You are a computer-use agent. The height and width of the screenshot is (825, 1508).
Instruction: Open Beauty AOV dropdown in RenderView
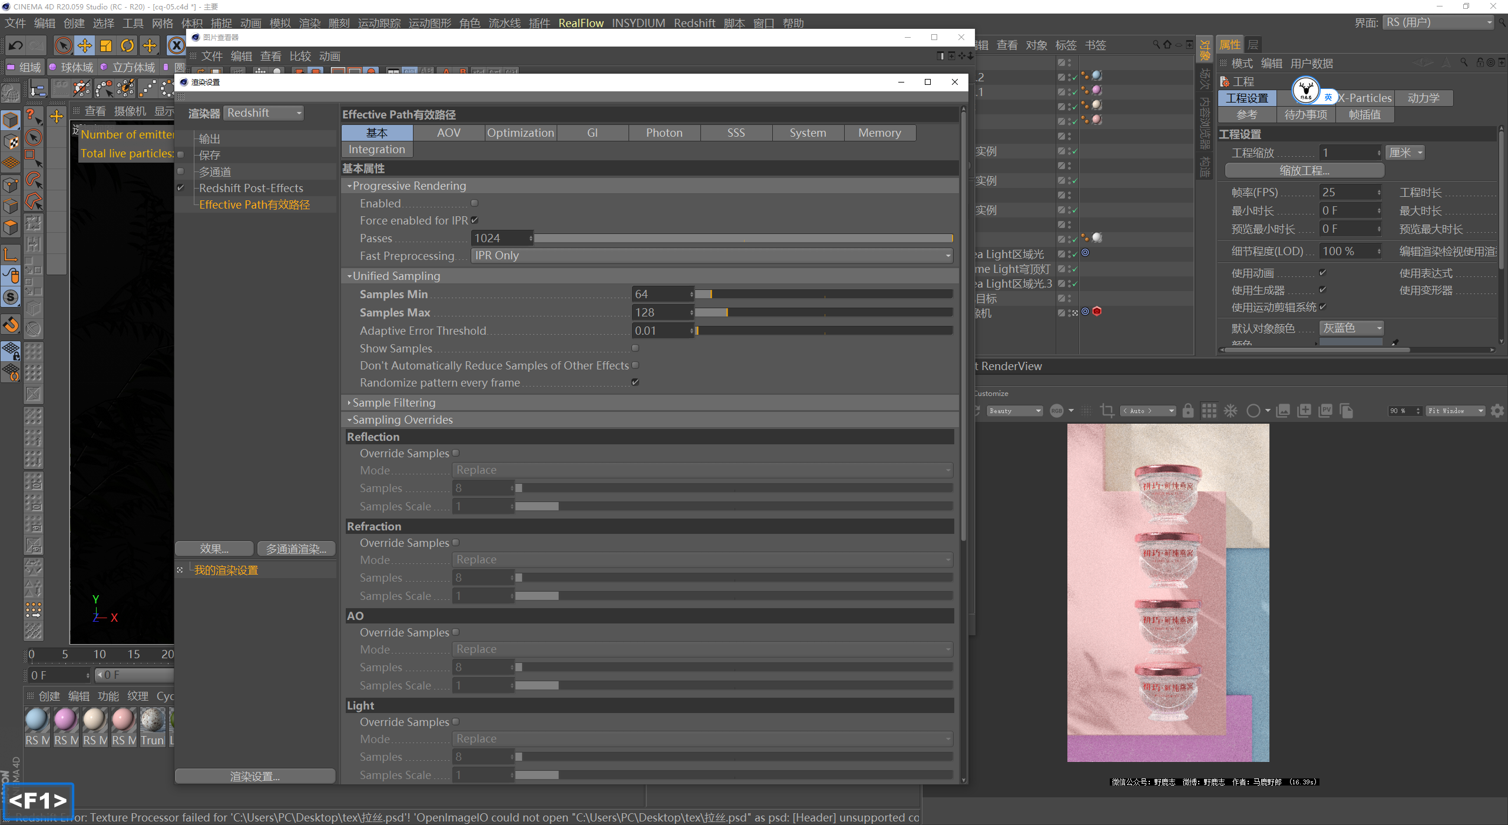click(1014, 411)
